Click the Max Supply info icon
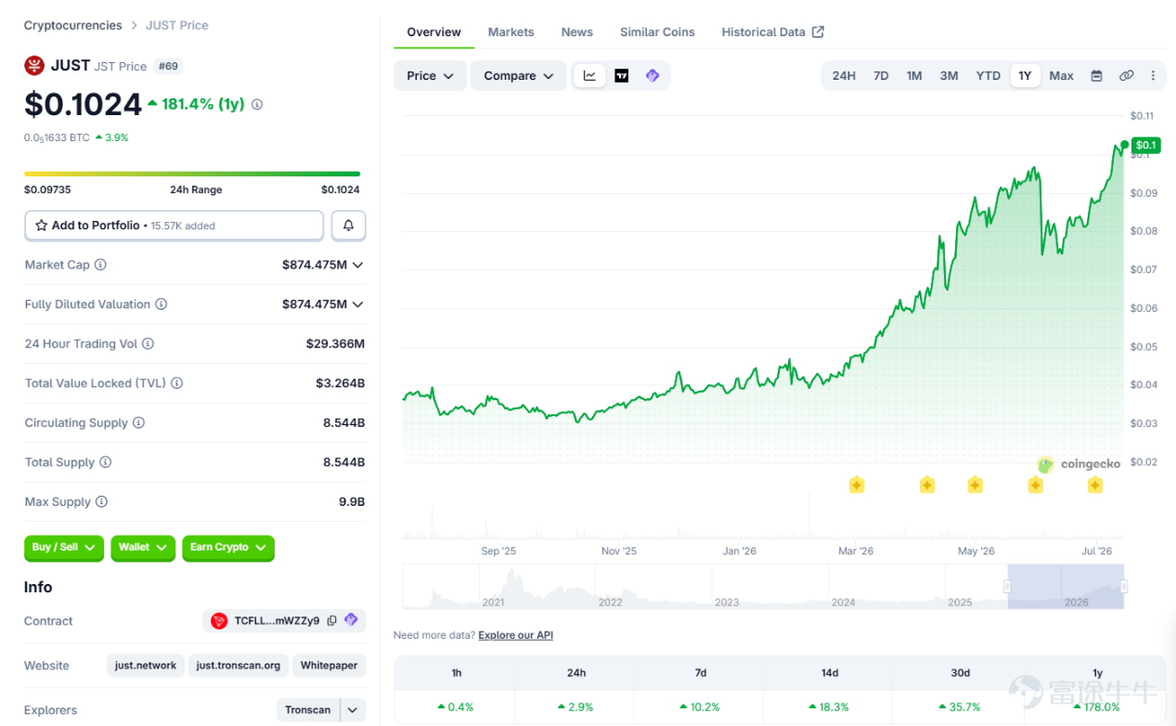 [101, 502]
